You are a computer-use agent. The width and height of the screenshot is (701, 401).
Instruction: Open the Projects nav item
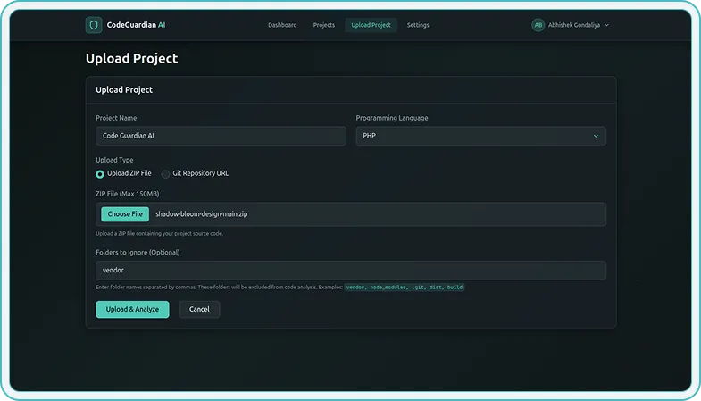pyautogui.click(x=324, y=25)
